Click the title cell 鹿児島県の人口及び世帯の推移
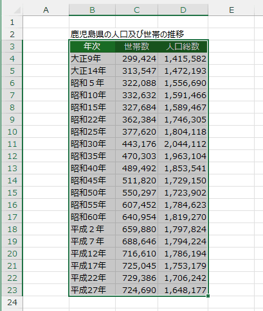The width and height of the screenshot is (263, 311). click(x=127, y=34)
